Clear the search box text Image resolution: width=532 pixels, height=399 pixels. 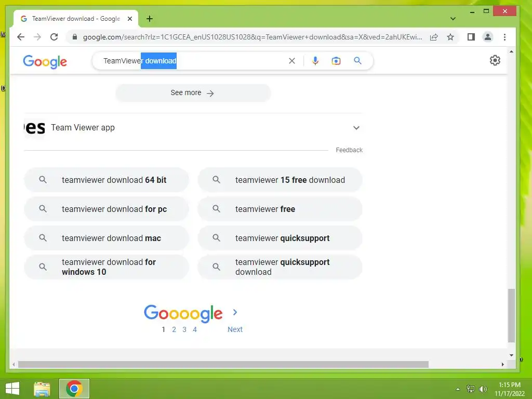click(292, 61)
